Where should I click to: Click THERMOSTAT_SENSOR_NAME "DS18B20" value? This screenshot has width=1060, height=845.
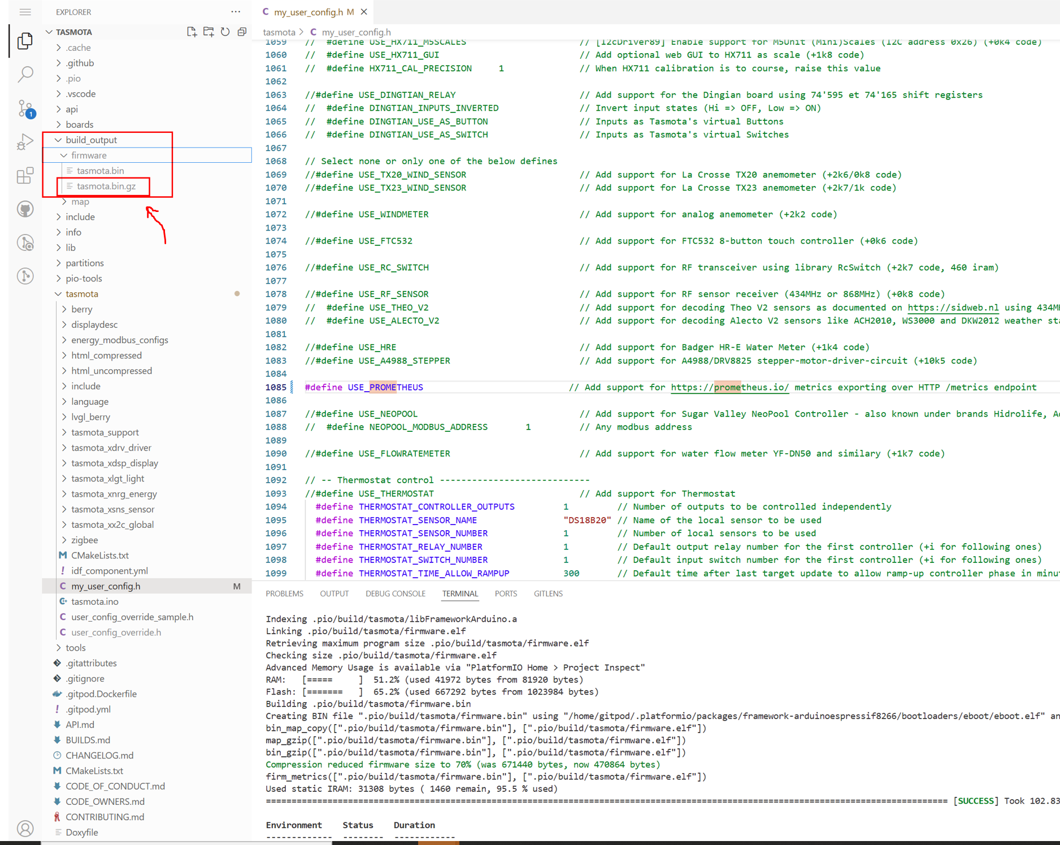(587, 520)
